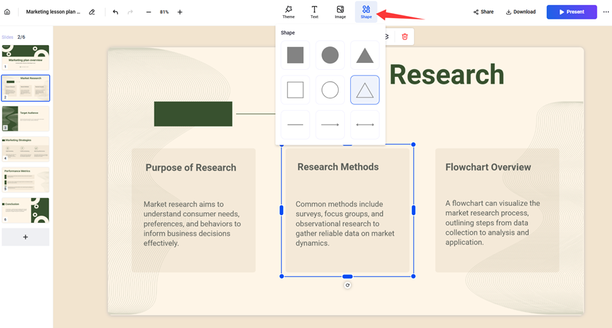Insert a double-headed arrow line
612x328 pixels.
[x=365, y=125]
